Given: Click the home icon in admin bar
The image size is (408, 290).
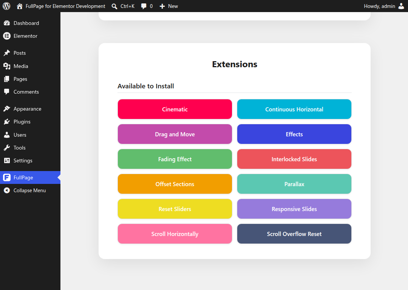Looking at the screenshot, I should click(20, 6).
